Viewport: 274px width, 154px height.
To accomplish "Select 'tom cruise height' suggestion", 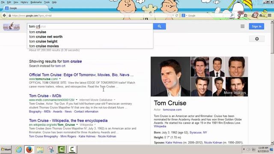I will pyautogui.click(x=90, y=41).
